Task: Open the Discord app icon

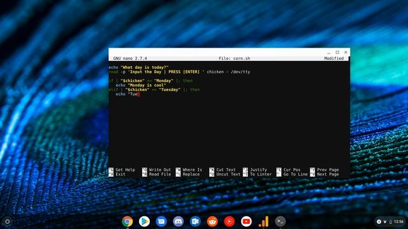Action: [178, 221]
